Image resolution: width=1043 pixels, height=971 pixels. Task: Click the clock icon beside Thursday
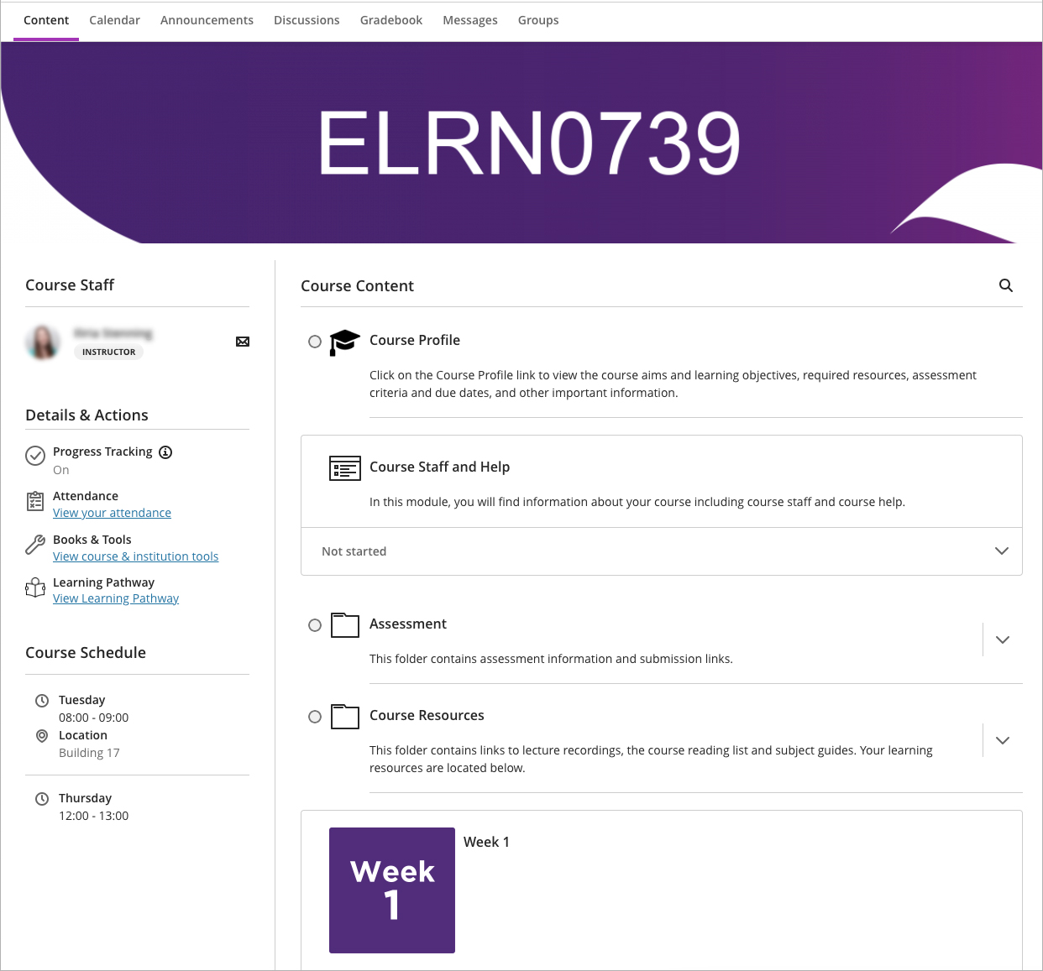[43, 797]
